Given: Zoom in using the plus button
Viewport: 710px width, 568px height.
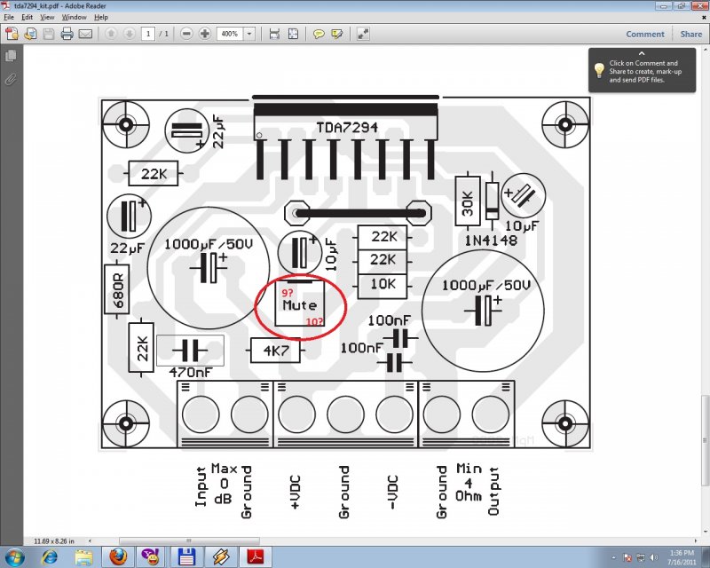Looking at the screenshot, I should point(205,34).
